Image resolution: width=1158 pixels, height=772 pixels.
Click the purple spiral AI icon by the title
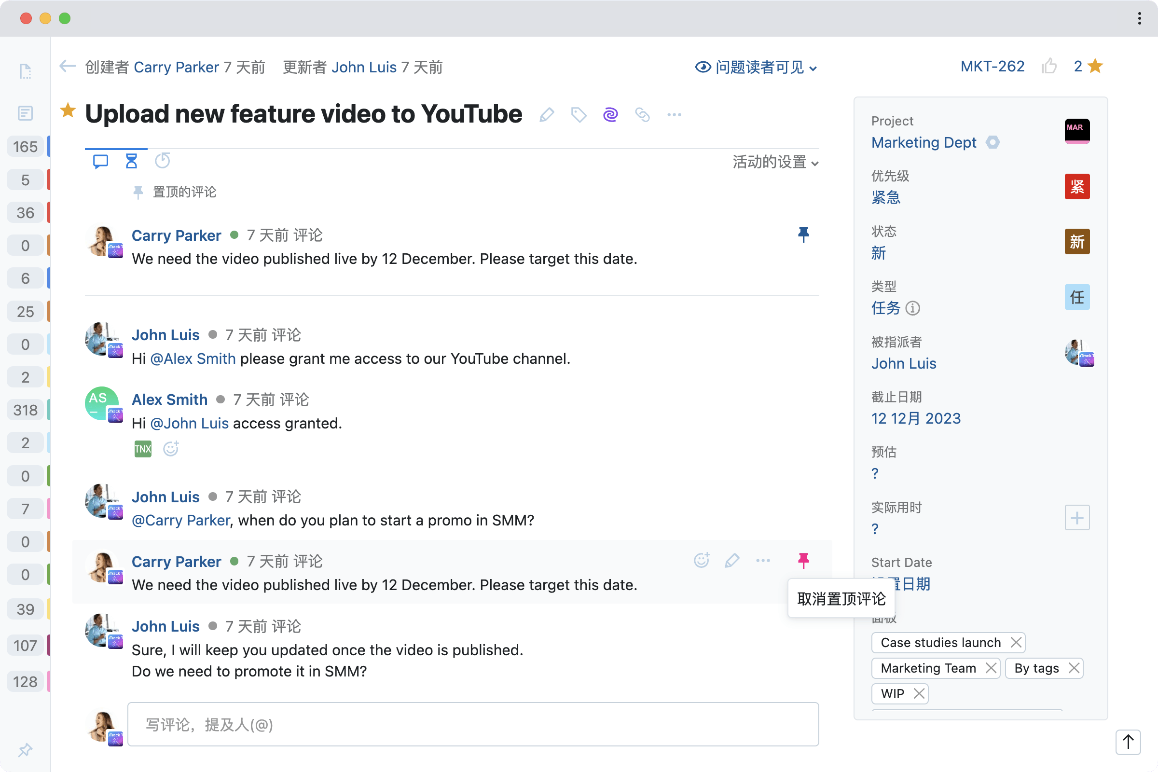610,114
